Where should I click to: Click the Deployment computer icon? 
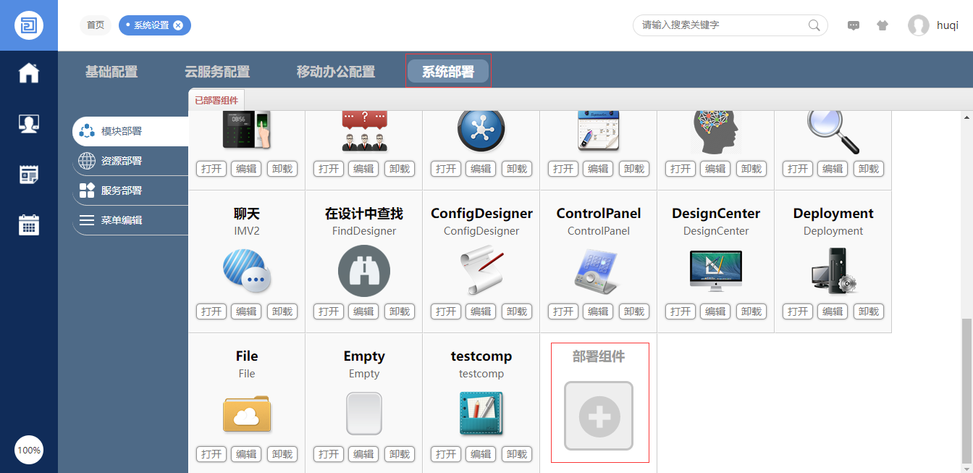833,271
